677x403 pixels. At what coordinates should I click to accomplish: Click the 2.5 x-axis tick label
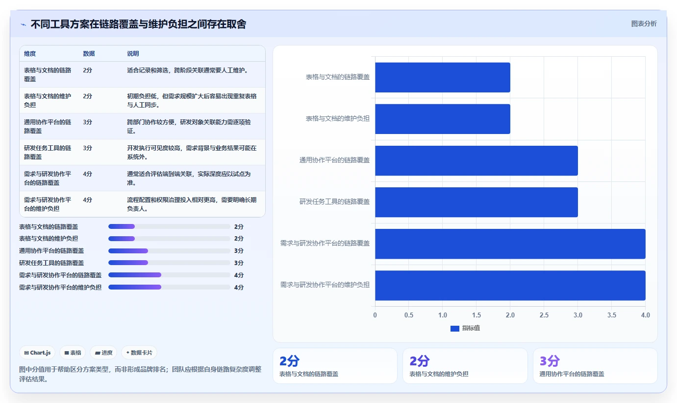(544, 315)
